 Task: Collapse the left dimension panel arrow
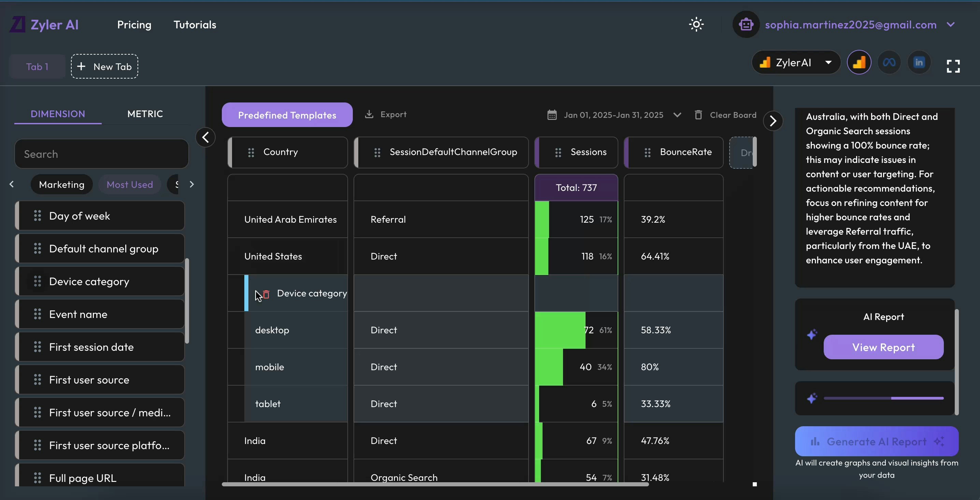coord(205,137)
